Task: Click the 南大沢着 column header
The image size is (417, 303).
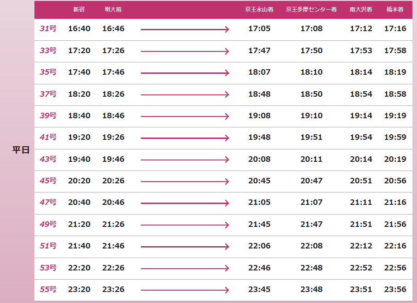Action: tap(361, 10)
